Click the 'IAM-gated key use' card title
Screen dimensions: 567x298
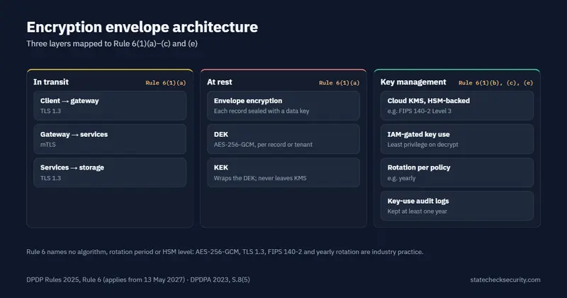tap(418, 134)
